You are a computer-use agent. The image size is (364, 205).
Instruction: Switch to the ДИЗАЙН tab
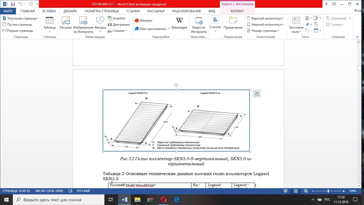(x=70, y=11)
